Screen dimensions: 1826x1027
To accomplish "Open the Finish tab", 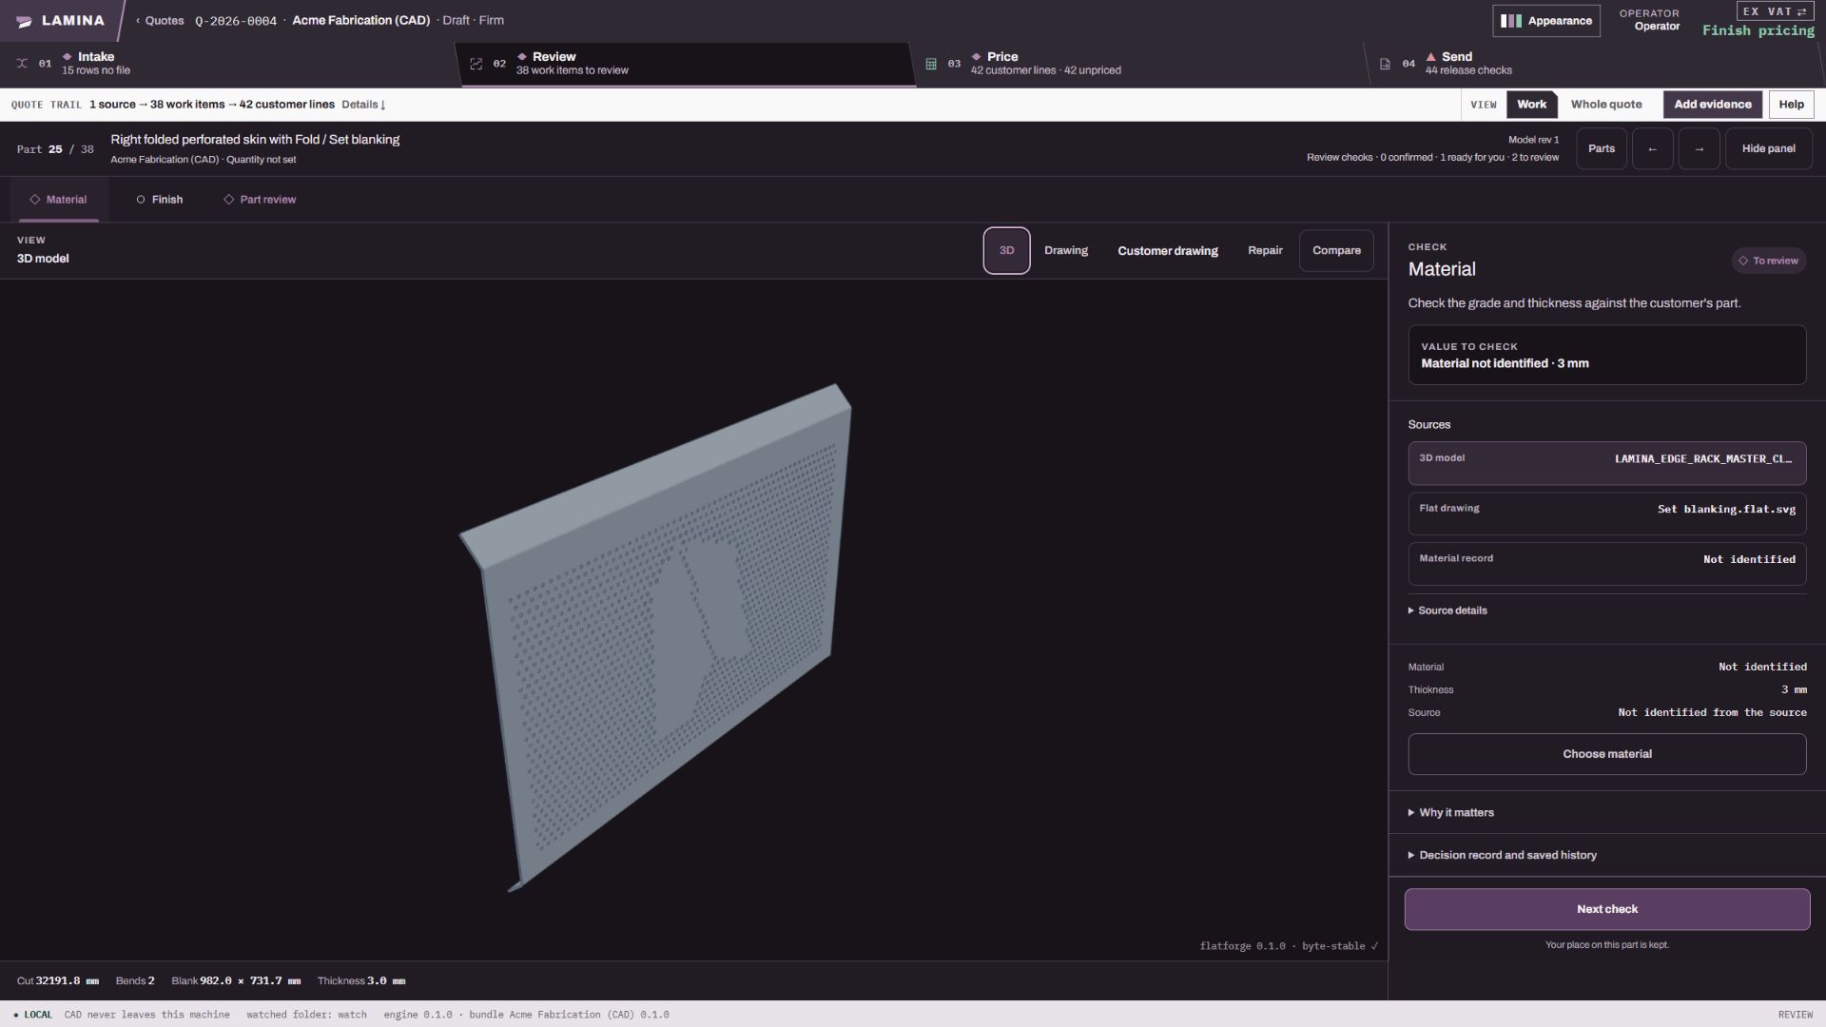I will click(159, 200).
